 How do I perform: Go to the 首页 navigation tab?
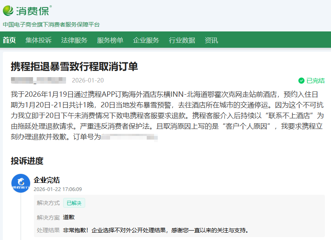click(9, 40)
